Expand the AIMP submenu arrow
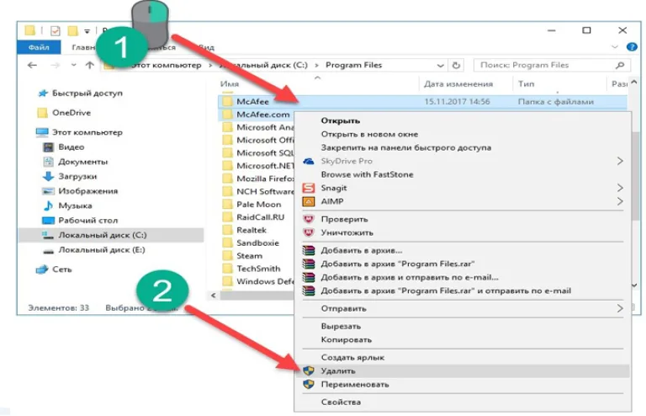 click(620, 201)
